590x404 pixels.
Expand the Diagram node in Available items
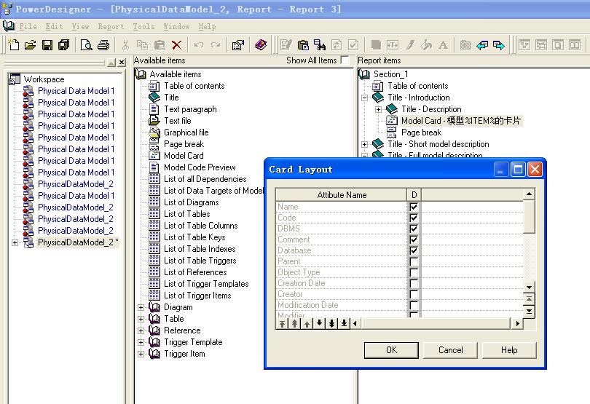(141, 307)
